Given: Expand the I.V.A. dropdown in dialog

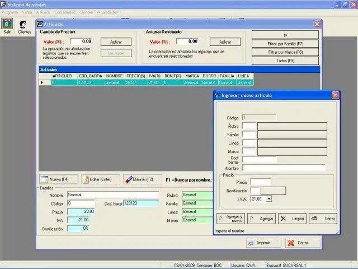Looking at the screenshot, I should (269, 199).
